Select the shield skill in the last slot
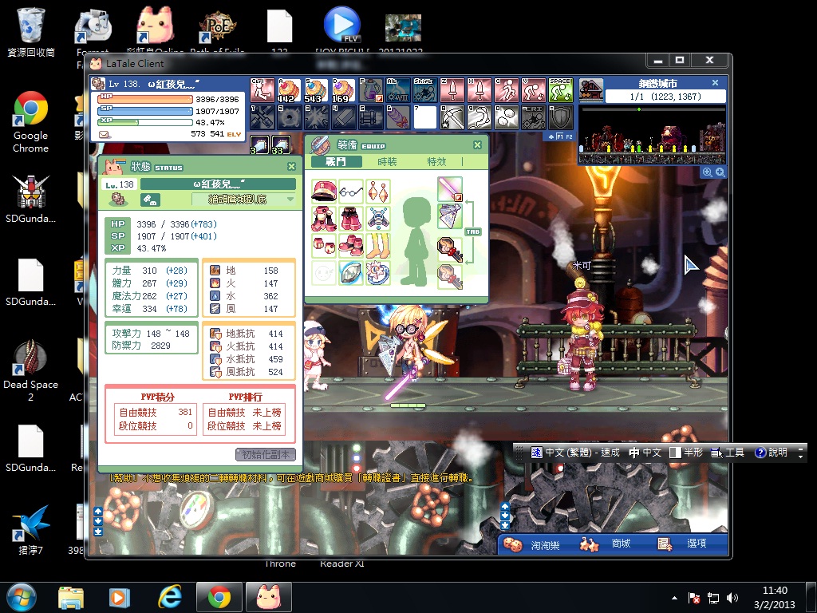The width and height of the screenshot is (817, 613). (561, 117)
